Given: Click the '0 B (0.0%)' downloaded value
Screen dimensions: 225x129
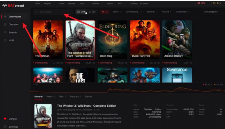Looking at the screenshot, I should click(188, 109).
